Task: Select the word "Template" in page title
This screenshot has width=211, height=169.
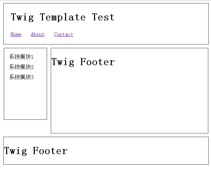Action: [63, 17]
